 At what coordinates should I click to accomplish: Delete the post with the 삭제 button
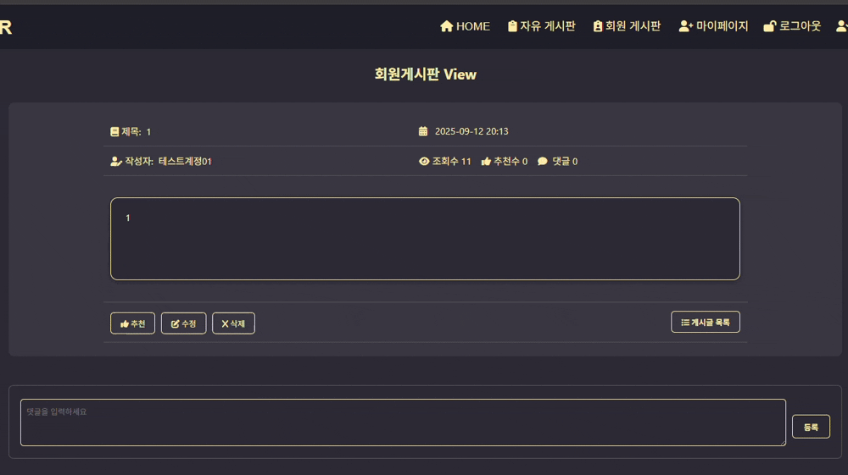[234, 323]
